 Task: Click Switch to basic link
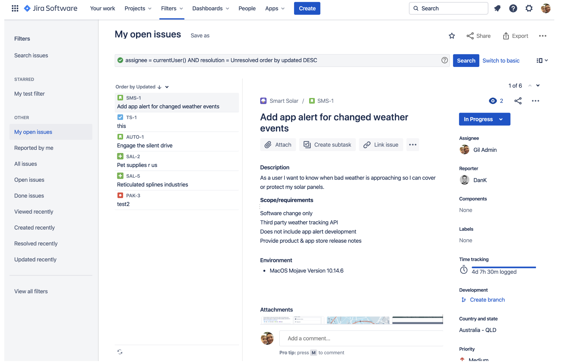click(x=501, y=60)
